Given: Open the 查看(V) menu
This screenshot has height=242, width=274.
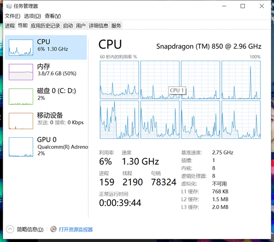Looking at the screenshot, I should pyautogui.click(x=53, y=16).
